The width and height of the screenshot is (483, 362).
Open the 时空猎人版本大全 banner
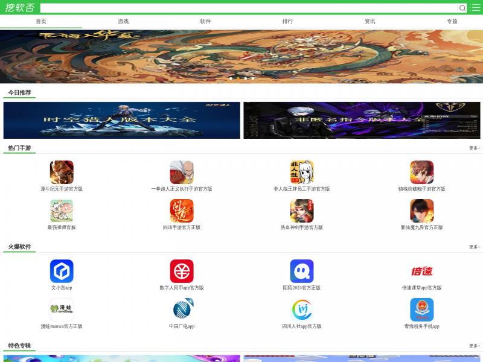click(x=122, y=120)
